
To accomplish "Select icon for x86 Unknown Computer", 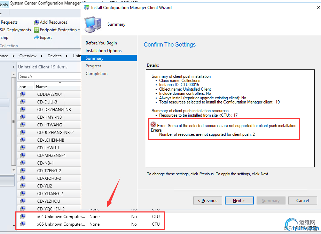I will pyautogui.click(x=23, y=224).
